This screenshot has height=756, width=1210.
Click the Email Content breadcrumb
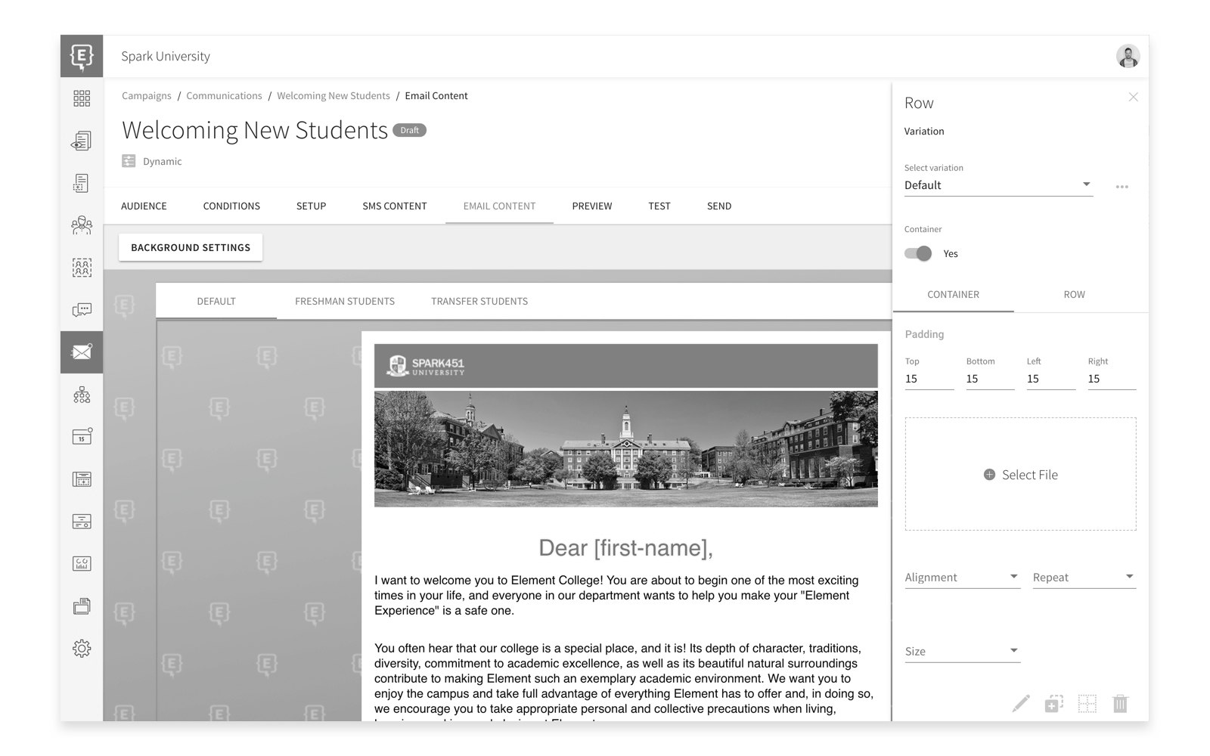coord(436,96)
